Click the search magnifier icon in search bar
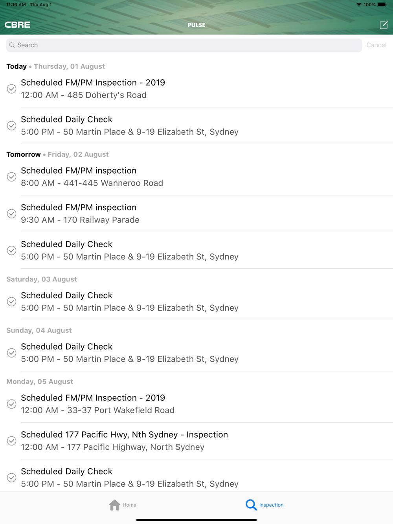The height and width of the screenshot is (524, 393). pos(12,45)
